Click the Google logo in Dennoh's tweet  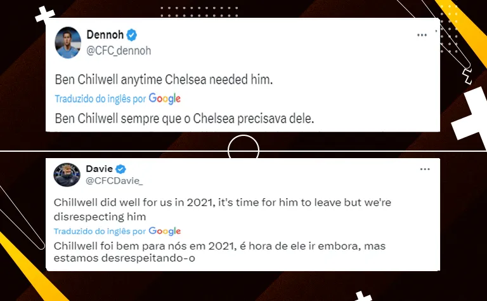[165, 98]
